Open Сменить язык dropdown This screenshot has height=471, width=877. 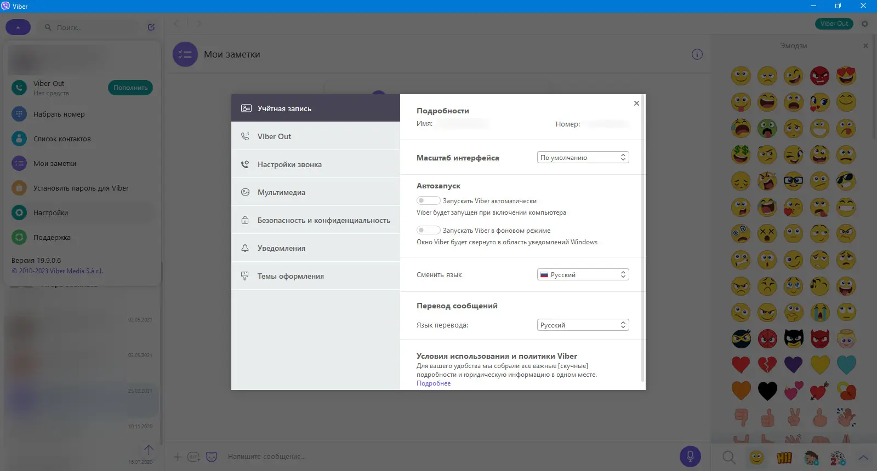pos(583,274)
